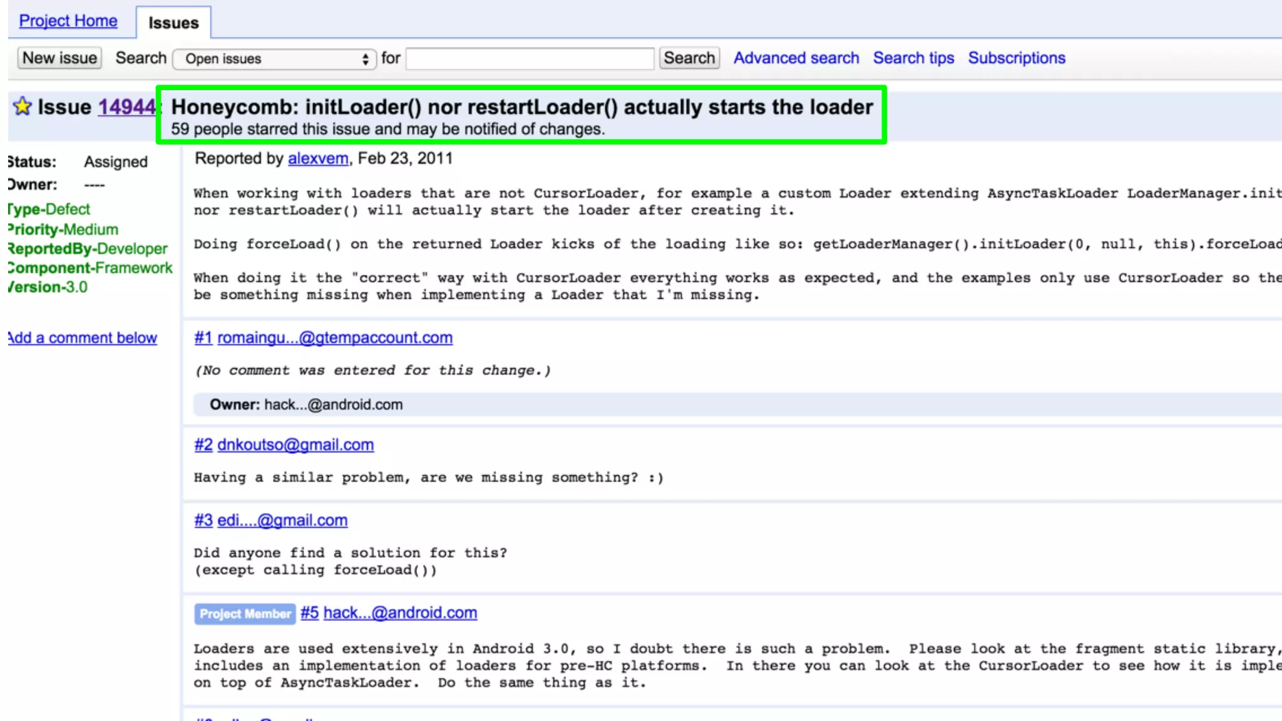Jump to Add a comment below
Image resolution: width=1282 pixels, height=721 pixels.
(x=83, y=338)
